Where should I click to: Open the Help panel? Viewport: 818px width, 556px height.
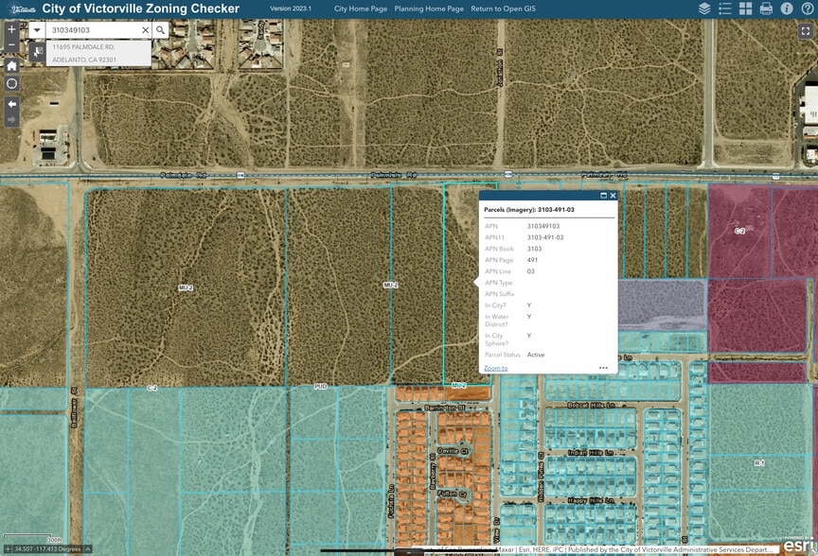click(x=808, y=9)
